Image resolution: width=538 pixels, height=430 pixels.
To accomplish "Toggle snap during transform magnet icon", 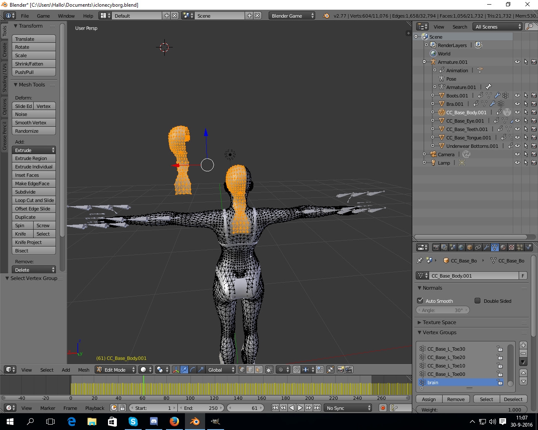I will tap(296, 370).
